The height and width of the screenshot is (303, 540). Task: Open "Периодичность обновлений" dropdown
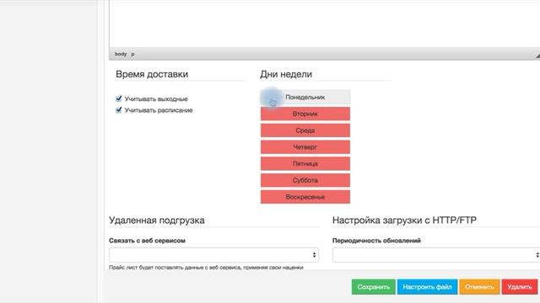[436, 255]
